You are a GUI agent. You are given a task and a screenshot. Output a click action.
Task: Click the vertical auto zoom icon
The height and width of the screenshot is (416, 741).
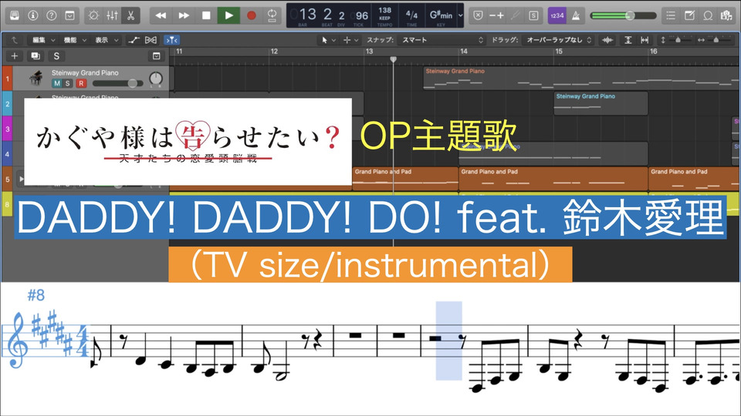pos(628,40)
